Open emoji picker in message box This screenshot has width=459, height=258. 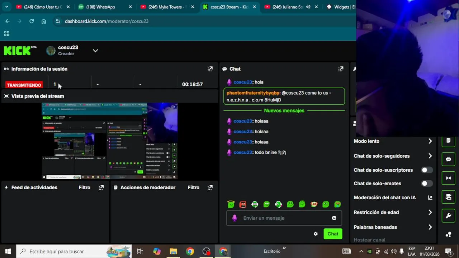point(334,218)
